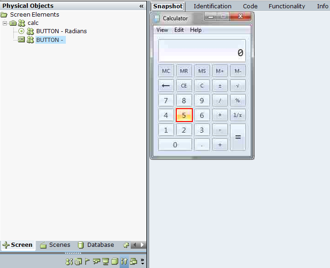330x268 pixels.
Task: Click the calculator snapshot image
Action: [x=202, y=86]
